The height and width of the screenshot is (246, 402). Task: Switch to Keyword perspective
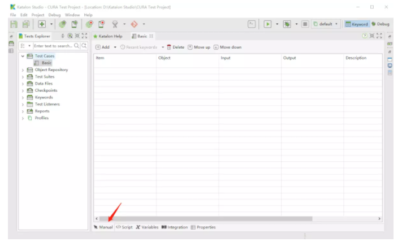(x=357, y=24)
